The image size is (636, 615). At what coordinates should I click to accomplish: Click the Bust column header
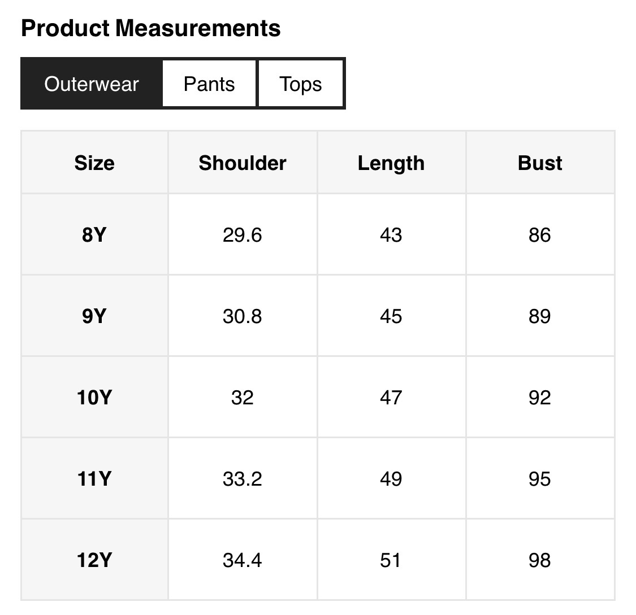click(540, 163)
